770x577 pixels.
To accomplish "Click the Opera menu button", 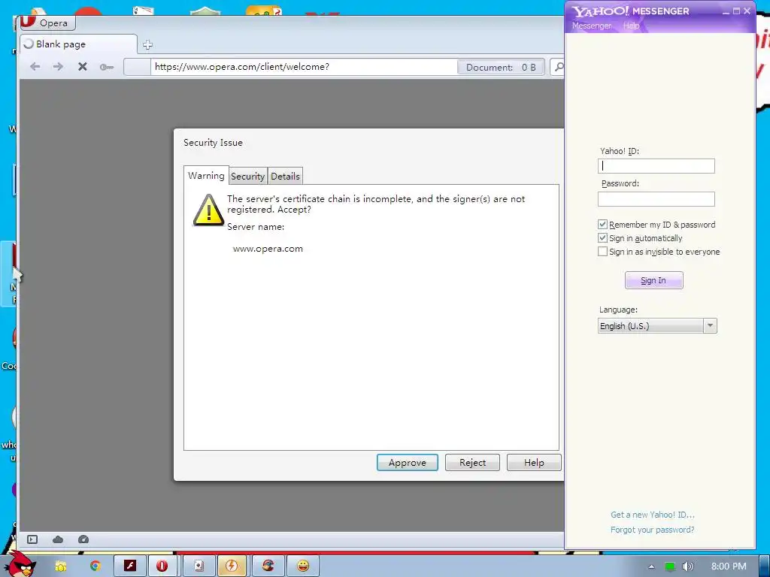I will pos(47,23).
